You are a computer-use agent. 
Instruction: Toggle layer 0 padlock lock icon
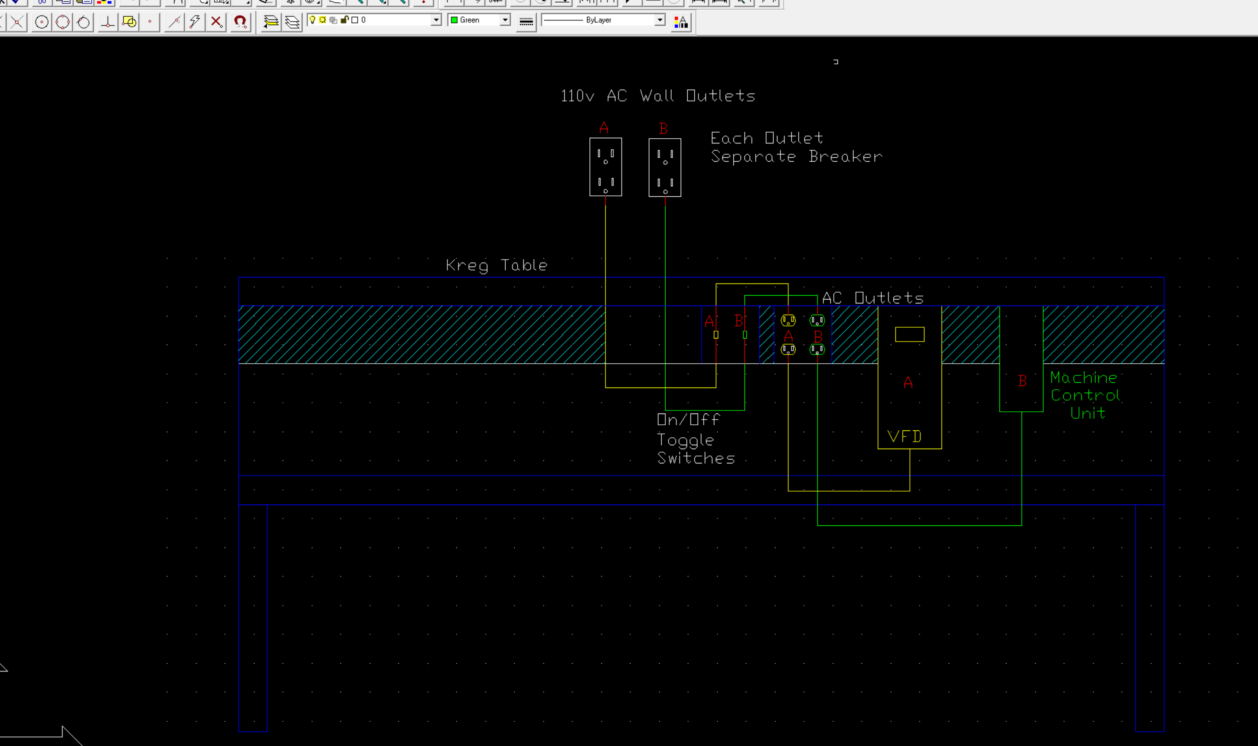pos(345,20)
